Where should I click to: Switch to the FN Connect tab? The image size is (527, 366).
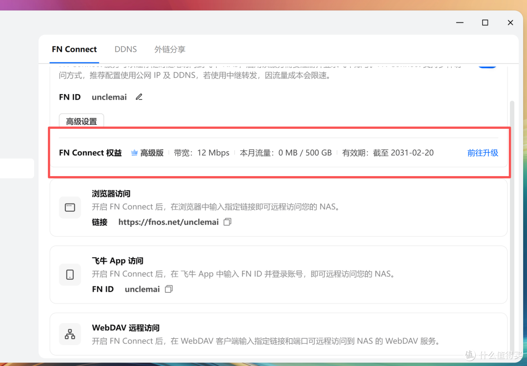[x=74, y=49]
